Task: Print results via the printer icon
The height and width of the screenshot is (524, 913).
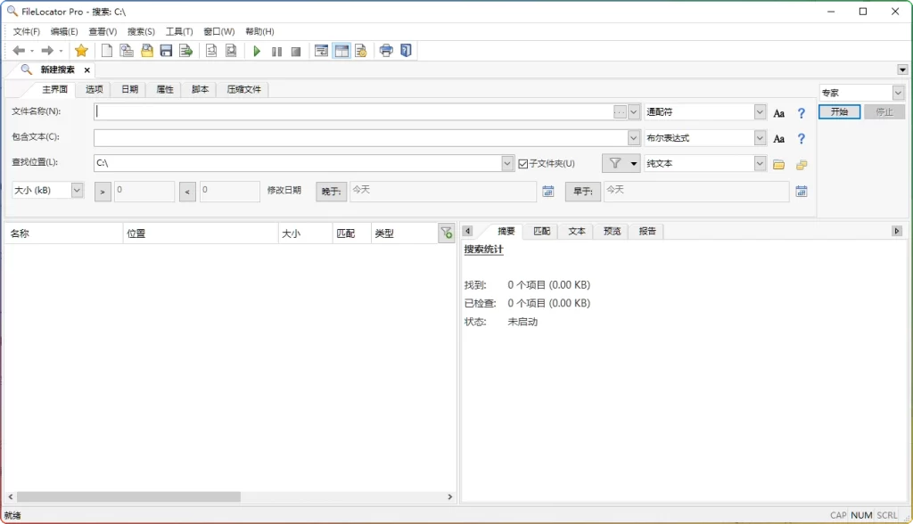Action: pos(385,51)
